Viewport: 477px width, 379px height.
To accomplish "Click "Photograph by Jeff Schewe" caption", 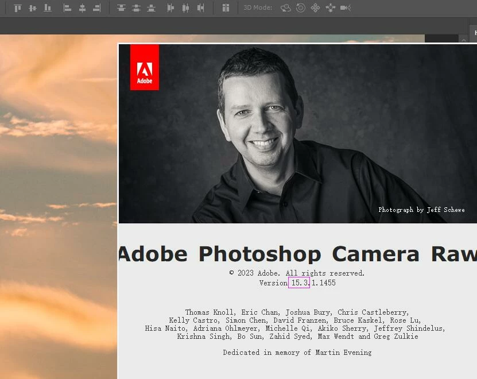I will pyautogui.click(x=421, y=210).
